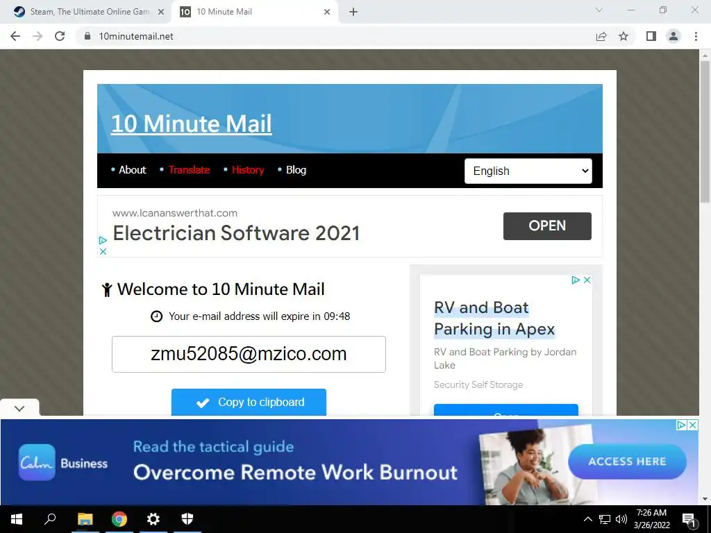Screen dimensions: 711x533
Task: Click 'Security Self Storage' advertiser text
Action: point(478,384)
